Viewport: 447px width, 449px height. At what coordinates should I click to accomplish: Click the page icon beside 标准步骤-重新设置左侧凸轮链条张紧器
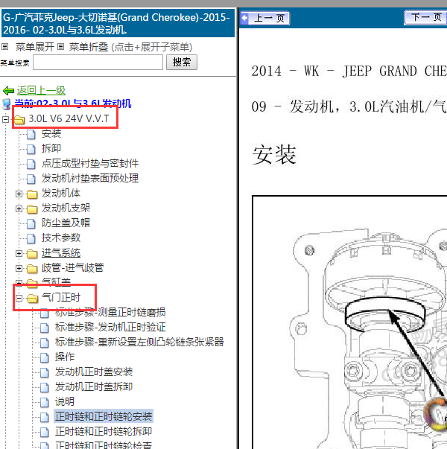pyautogui.click(x=45, y=343)
